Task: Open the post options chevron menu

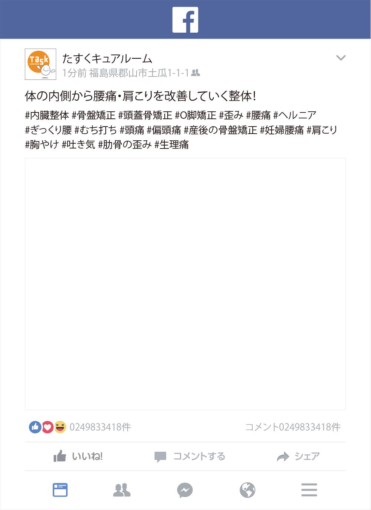Action: (x=341, y=58)
